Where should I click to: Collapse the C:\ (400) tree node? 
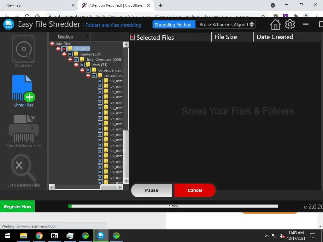58,49
